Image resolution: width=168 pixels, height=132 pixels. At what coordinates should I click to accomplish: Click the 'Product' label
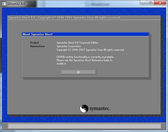click(34, 43)
